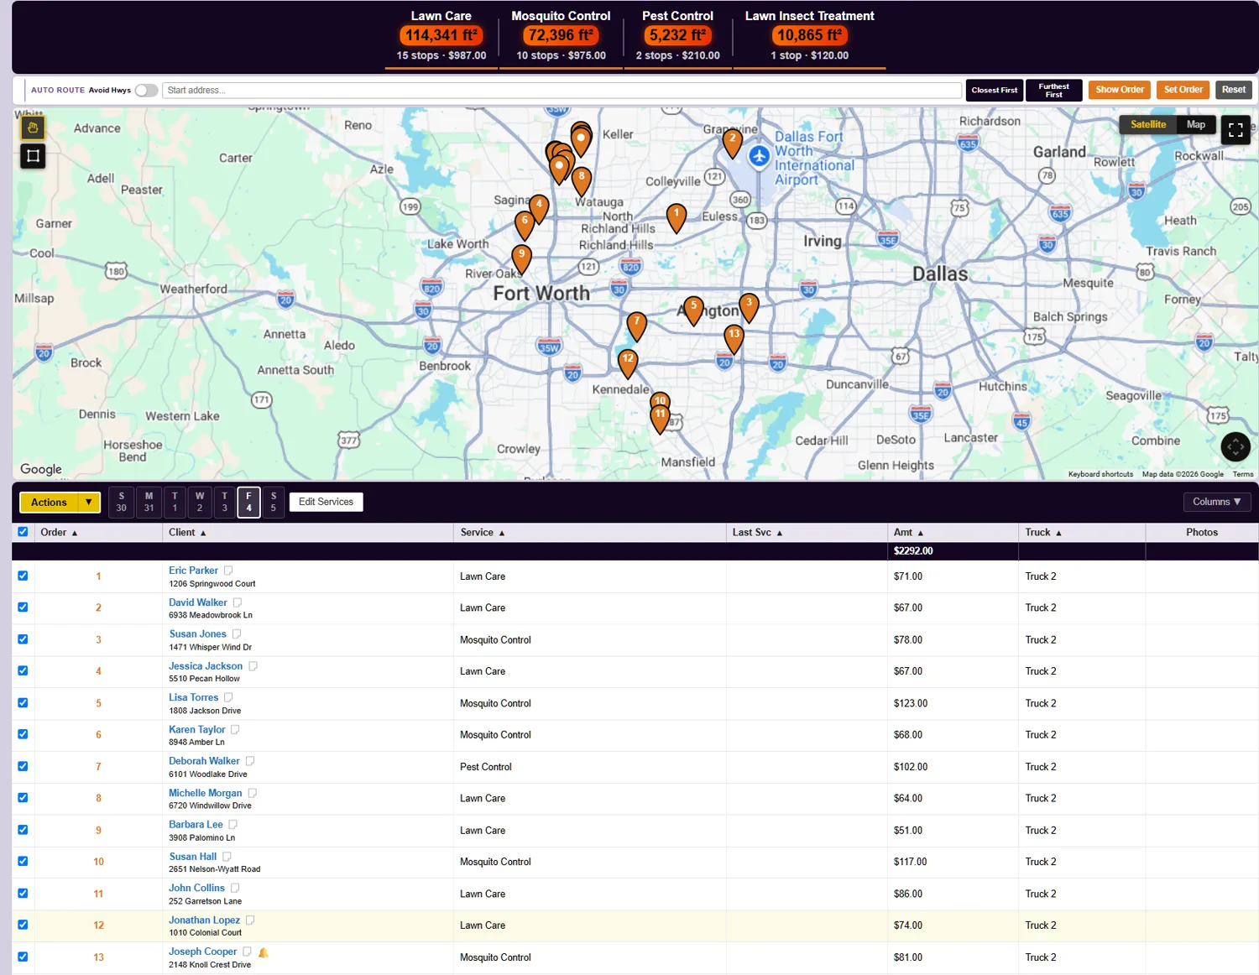Select the Mosquito Control summary card

561,36
